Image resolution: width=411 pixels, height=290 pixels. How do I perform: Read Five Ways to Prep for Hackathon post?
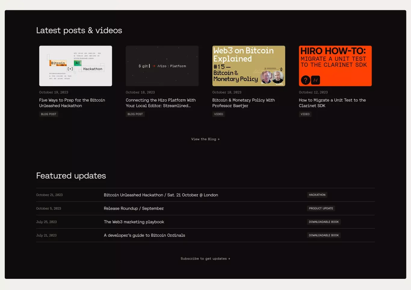click(72, 103)
